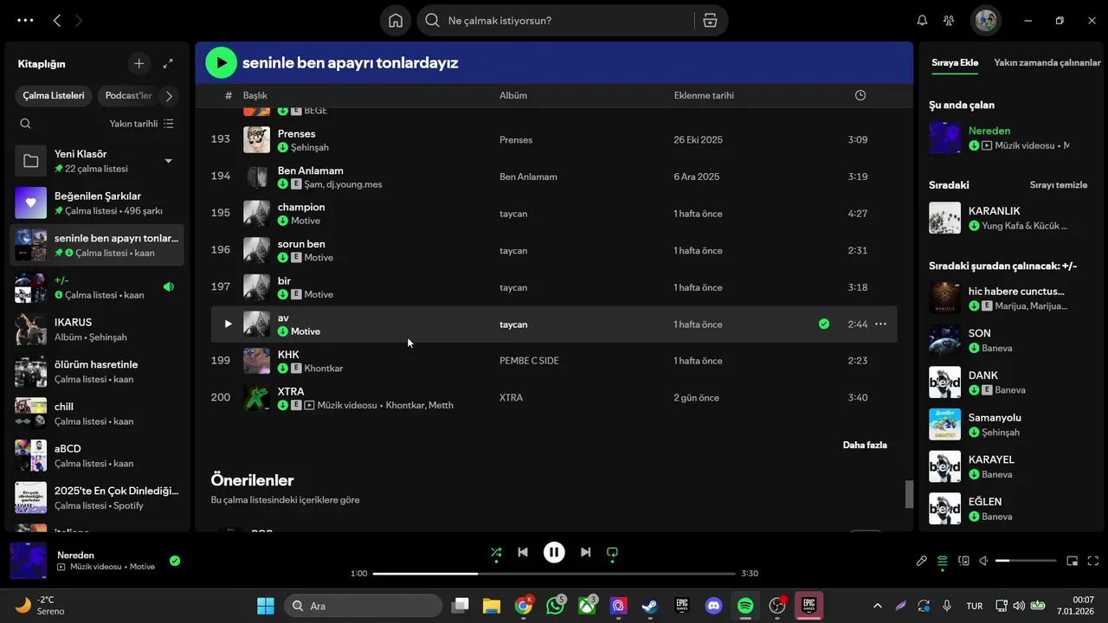The height and width of the screenshot is (623, 1108).
Task: Toggle Çalma Listeleri filter chip
Action: 54,96
